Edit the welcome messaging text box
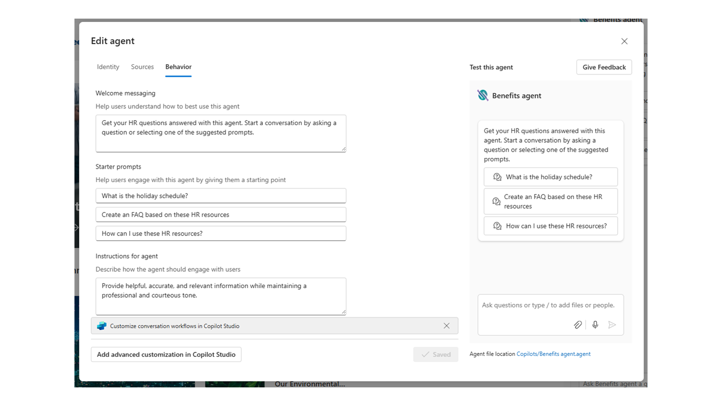 (x=221, y=134)
